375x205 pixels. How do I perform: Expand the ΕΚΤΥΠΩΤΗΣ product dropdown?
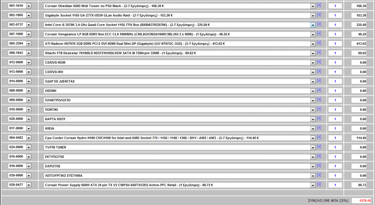coord(313,157)
